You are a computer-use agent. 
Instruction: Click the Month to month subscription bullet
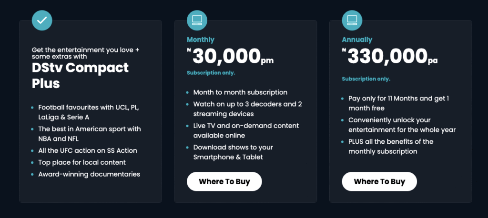pos(240,92)
